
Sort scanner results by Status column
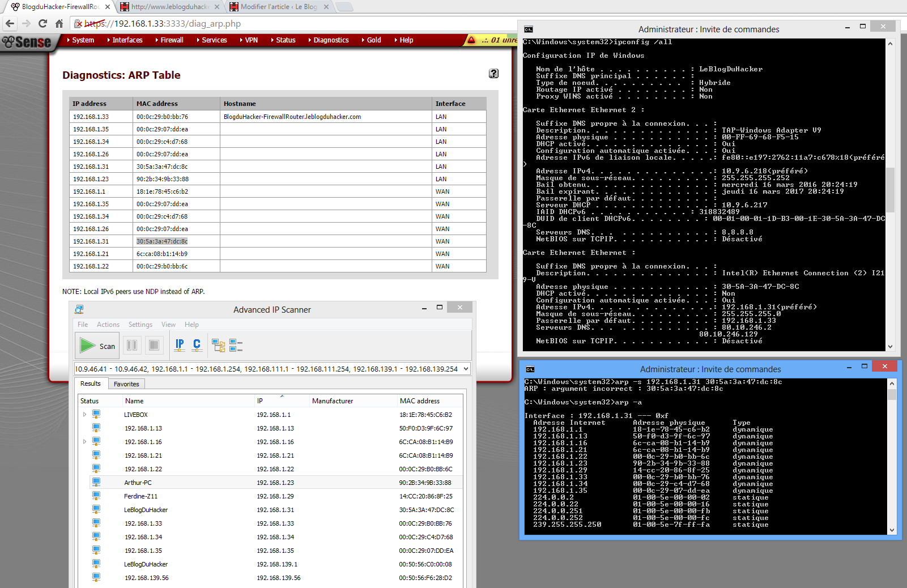100,400
